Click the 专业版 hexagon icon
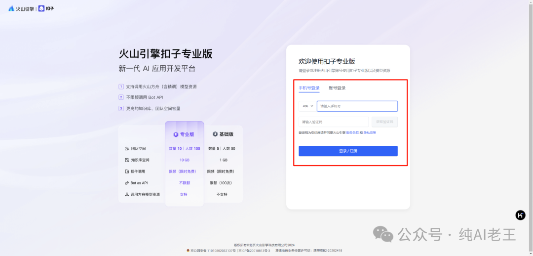Image resolution: width=533 pixels, height=256 pixels. click(x=176, y=134)
